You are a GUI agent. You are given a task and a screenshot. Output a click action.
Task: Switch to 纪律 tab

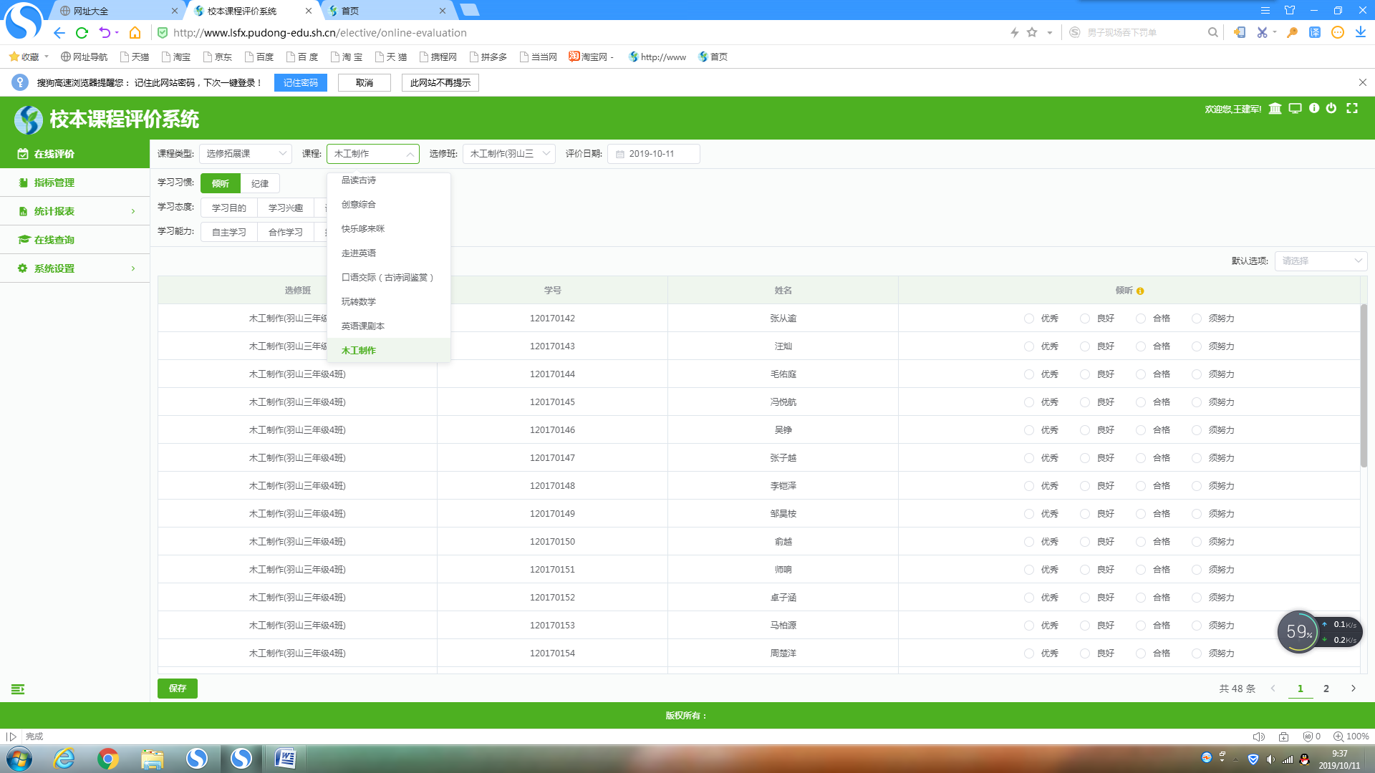(x=260, y=184)
